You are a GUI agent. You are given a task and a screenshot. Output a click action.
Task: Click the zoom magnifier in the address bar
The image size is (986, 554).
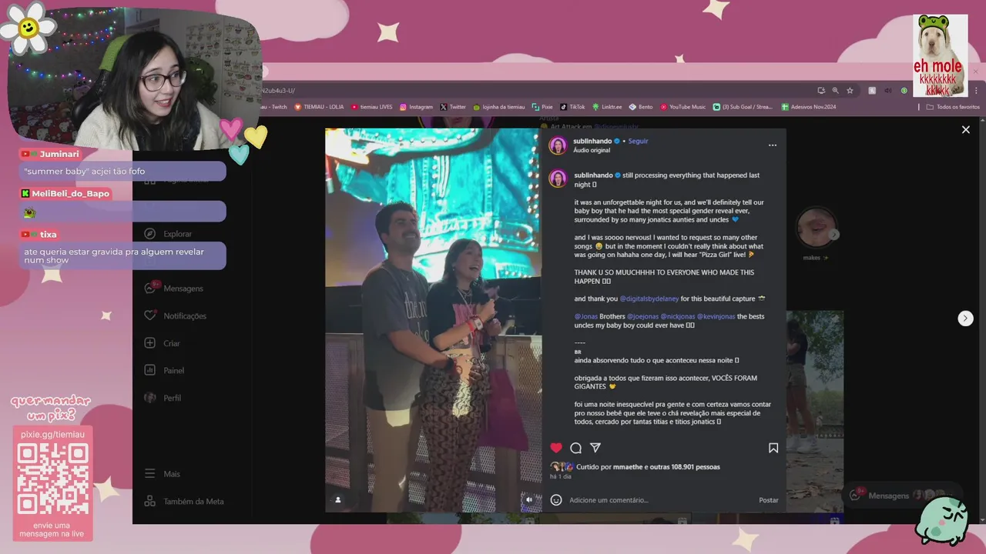[x=835, y=91]
